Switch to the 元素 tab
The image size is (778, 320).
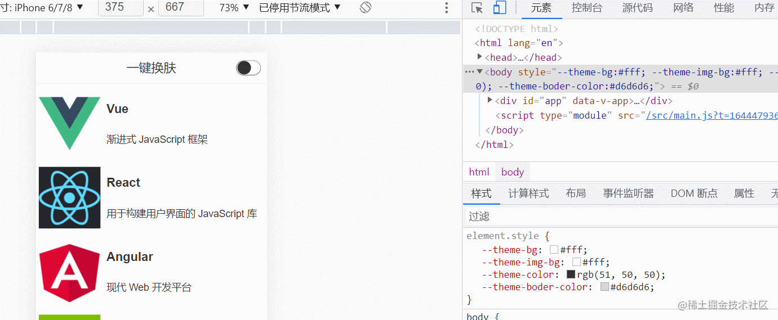[541, 8]
